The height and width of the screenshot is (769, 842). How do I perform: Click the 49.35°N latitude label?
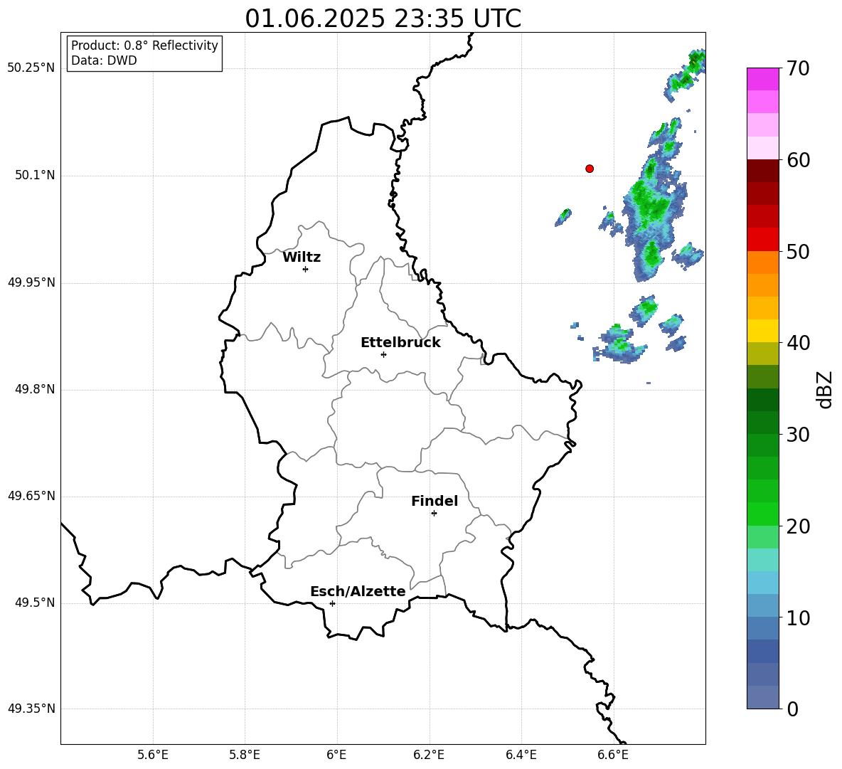coord(31,709)
